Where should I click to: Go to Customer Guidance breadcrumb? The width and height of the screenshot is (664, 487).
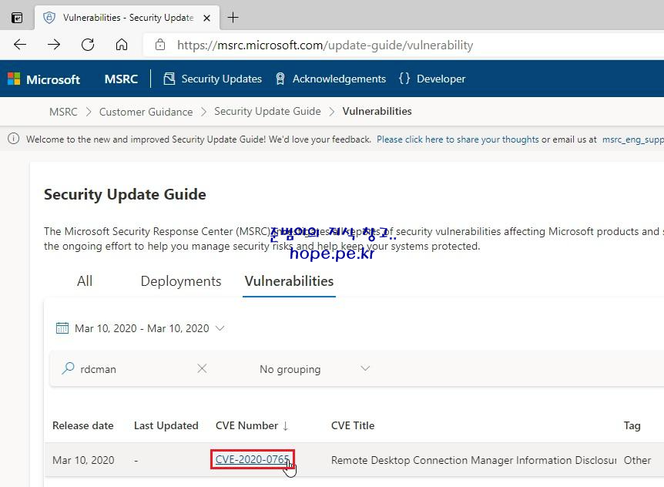(x=146, y=112)
